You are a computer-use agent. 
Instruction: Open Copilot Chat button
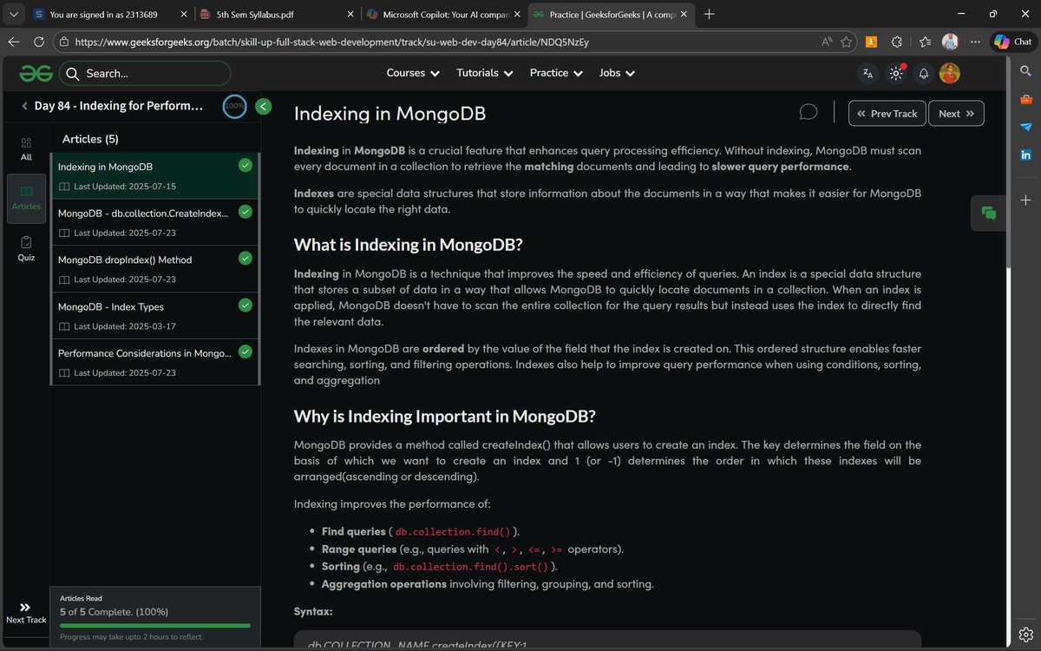pyautogui.click(x=1013, y=42)
